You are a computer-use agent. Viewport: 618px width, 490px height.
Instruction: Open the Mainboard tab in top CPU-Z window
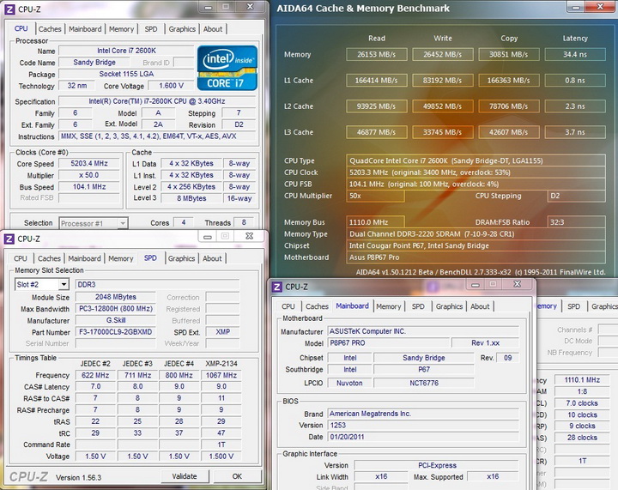tap(85, 29)
